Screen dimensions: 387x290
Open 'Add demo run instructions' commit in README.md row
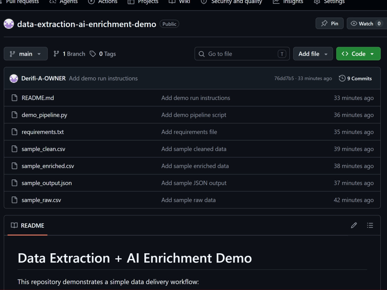(196, 98)
